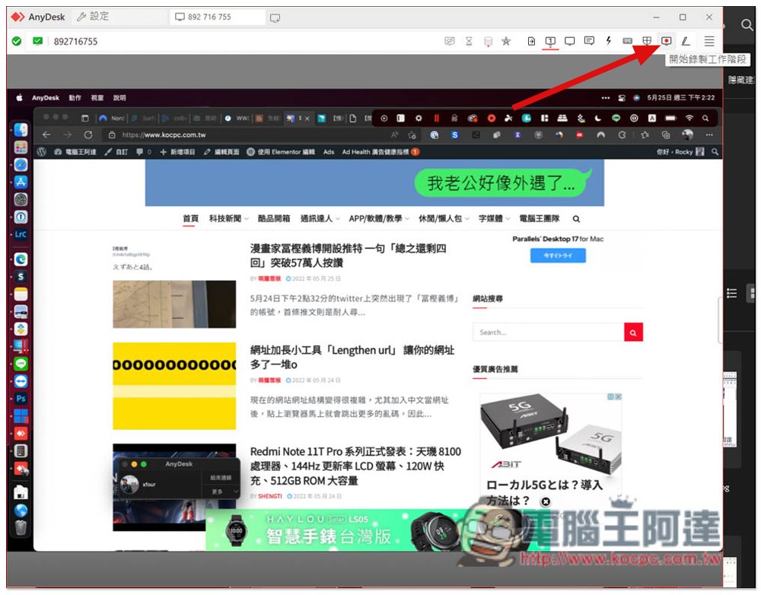Open the Trash in the Dock
761x595 pixels.
pos(21,527)
